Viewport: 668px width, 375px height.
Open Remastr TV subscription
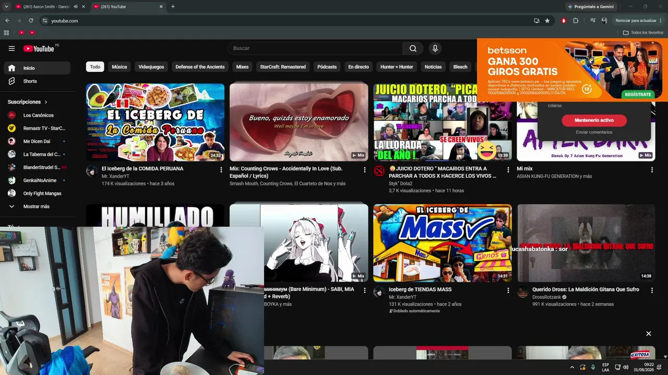click(x=37, y=128)
